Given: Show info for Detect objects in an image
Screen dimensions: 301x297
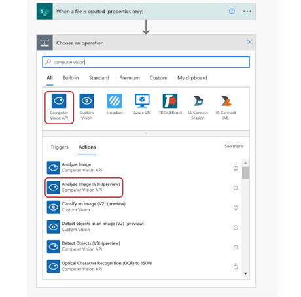Looking at the screenshot, I should coord(236,228).
